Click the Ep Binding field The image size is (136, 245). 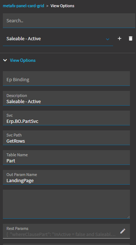pos(66,78)
